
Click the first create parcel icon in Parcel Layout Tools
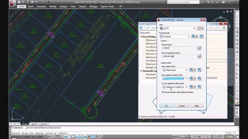(x=141, y=28)
